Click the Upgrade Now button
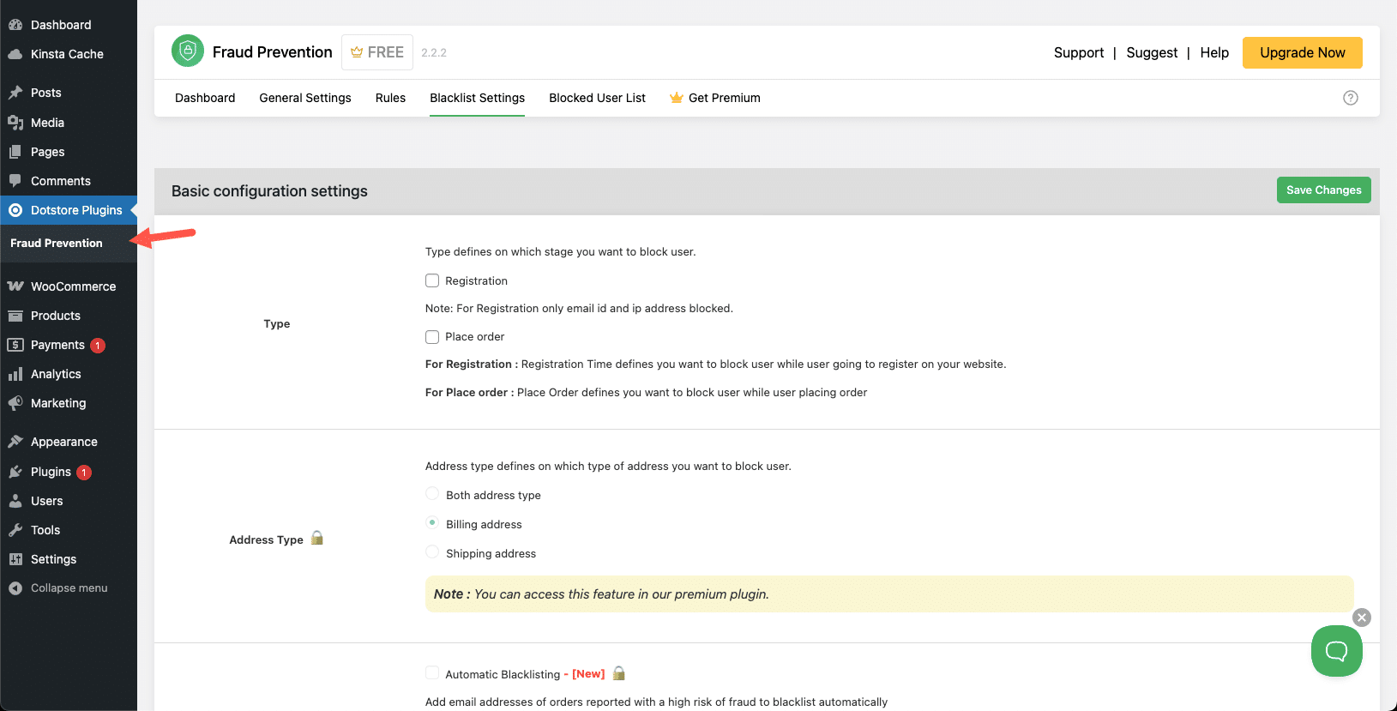The height and width of the screenshot is (711, 1397). [x=1302, y=52]
